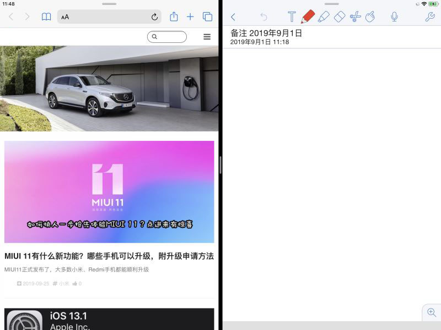The image size is (441, 330).
Task: Go back using the Notes back chevron
Action: click(x=233, y=16)
